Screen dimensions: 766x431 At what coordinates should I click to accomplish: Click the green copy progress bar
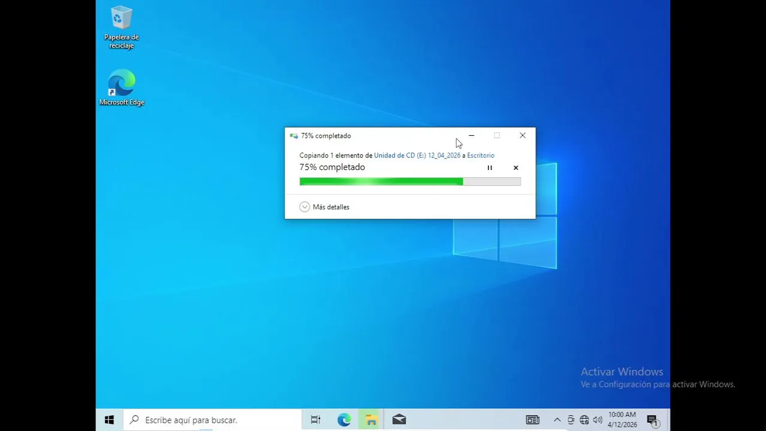pyautogui.click(x=410, y=181)
